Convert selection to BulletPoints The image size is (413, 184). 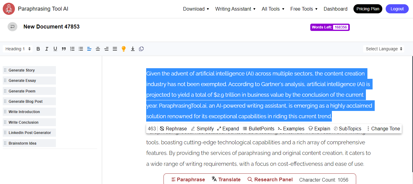click(259, 129)
